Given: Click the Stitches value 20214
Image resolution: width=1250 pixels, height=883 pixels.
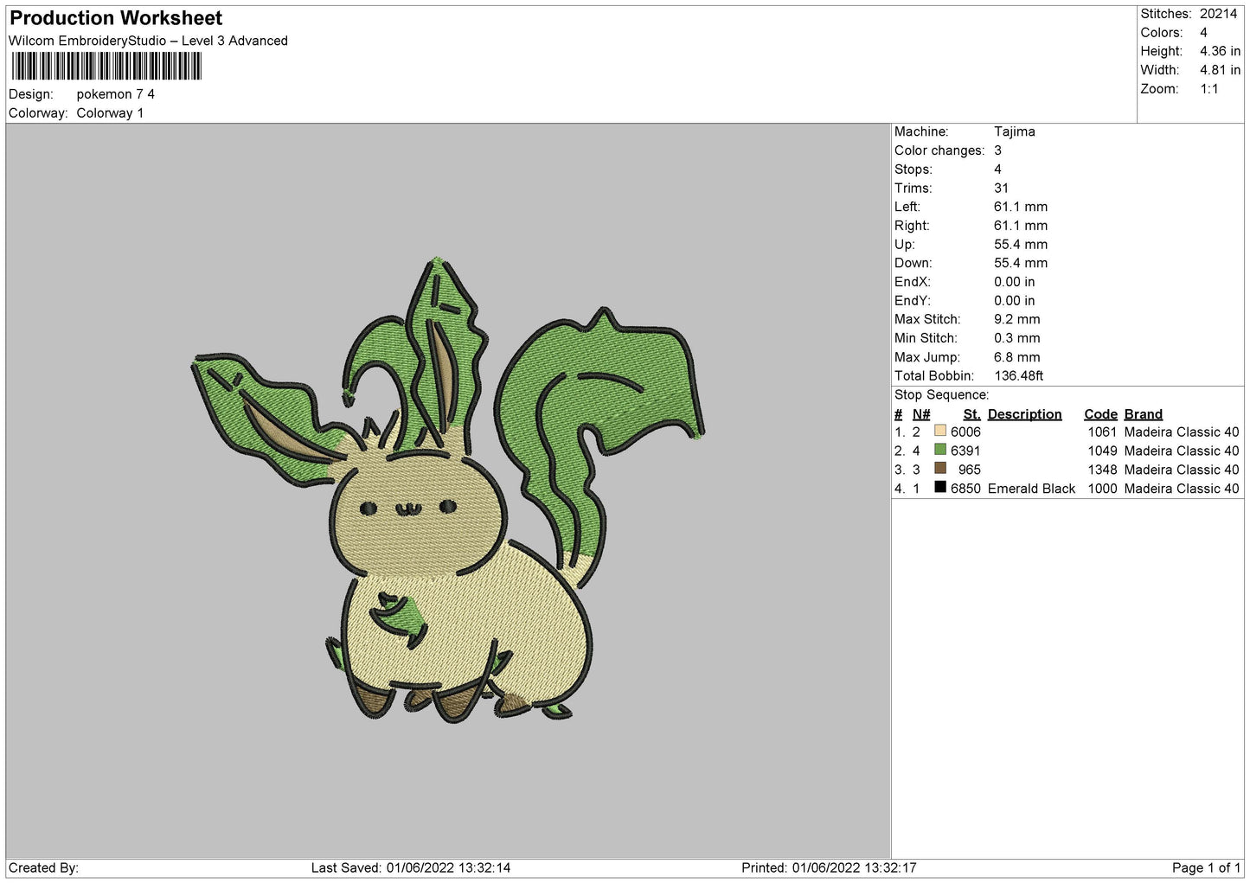Looking at the screenshot, I should pyautogui.click(x=1219, y=14).
